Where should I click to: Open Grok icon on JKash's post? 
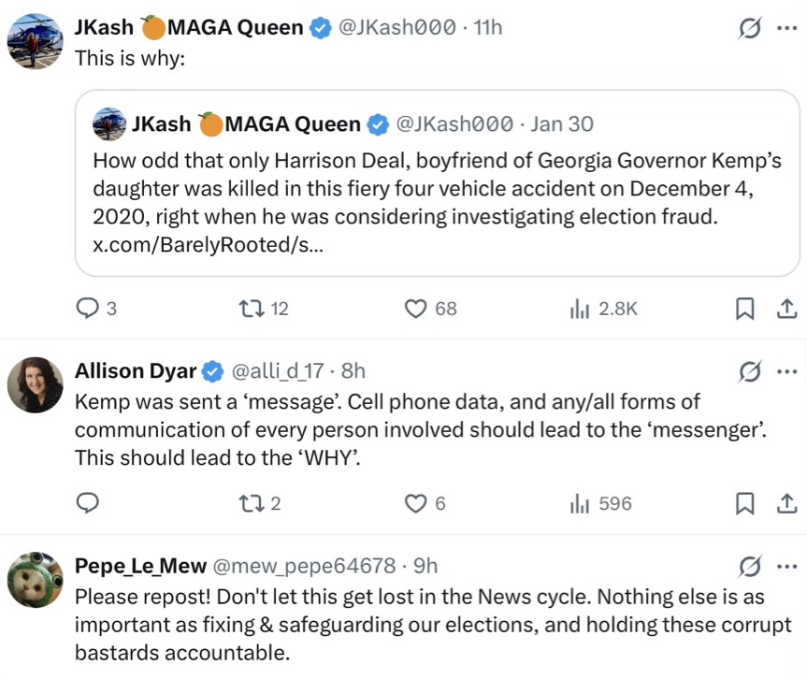coord(748,29)
